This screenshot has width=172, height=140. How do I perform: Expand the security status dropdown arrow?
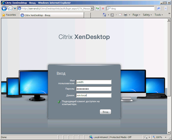149,137
